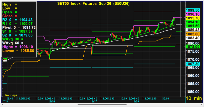Click the 1095.70 yellow last price tag
204x107 pixels.
click(193, 18)
